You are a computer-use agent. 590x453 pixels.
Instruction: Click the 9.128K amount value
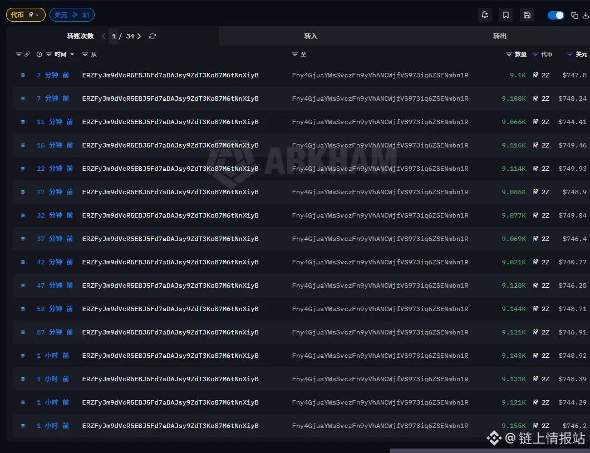[514, 285]
